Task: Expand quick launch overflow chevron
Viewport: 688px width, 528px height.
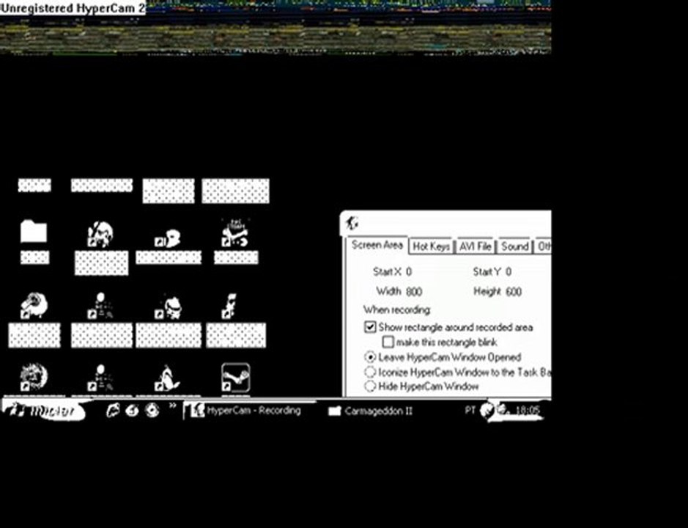Action: click(x=172, y=406)
